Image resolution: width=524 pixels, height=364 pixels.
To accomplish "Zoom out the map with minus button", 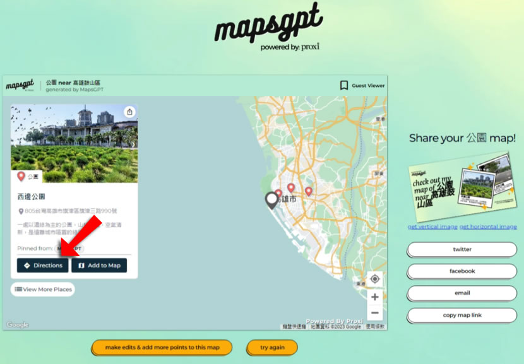I will coord(375,313).
